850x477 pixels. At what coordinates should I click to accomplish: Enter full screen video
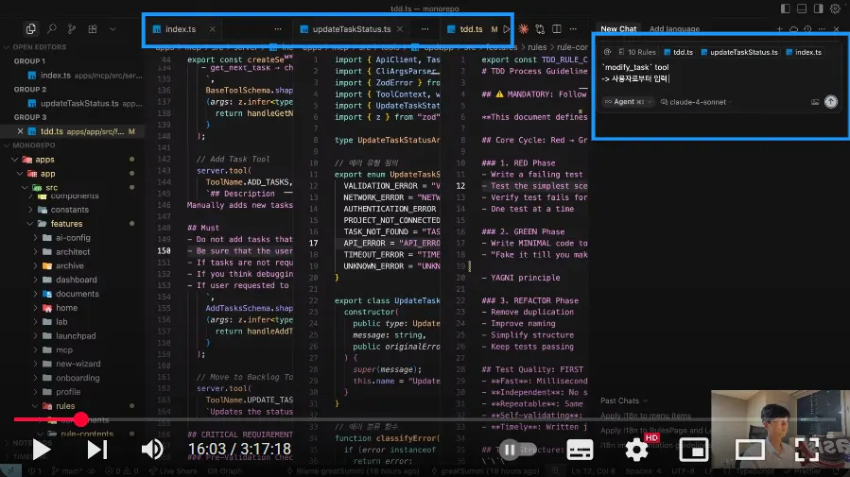[807, 450]
